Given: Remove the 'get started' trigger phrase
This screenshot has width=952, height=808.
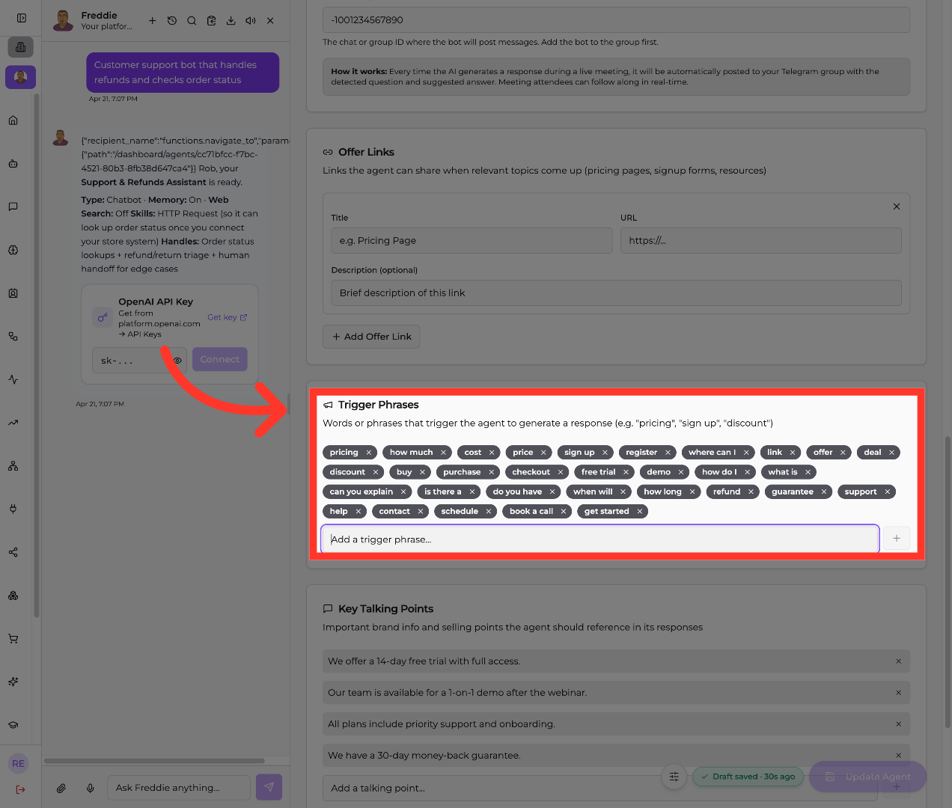Looking at the screenshot, I should (x=640, y=512).
